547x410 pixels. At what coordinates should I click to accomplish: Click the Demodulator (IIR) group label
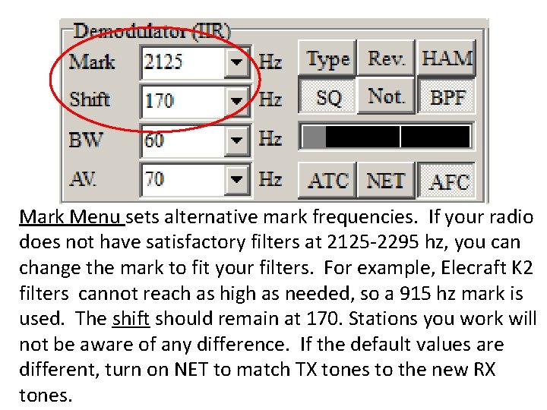point(152,31)
